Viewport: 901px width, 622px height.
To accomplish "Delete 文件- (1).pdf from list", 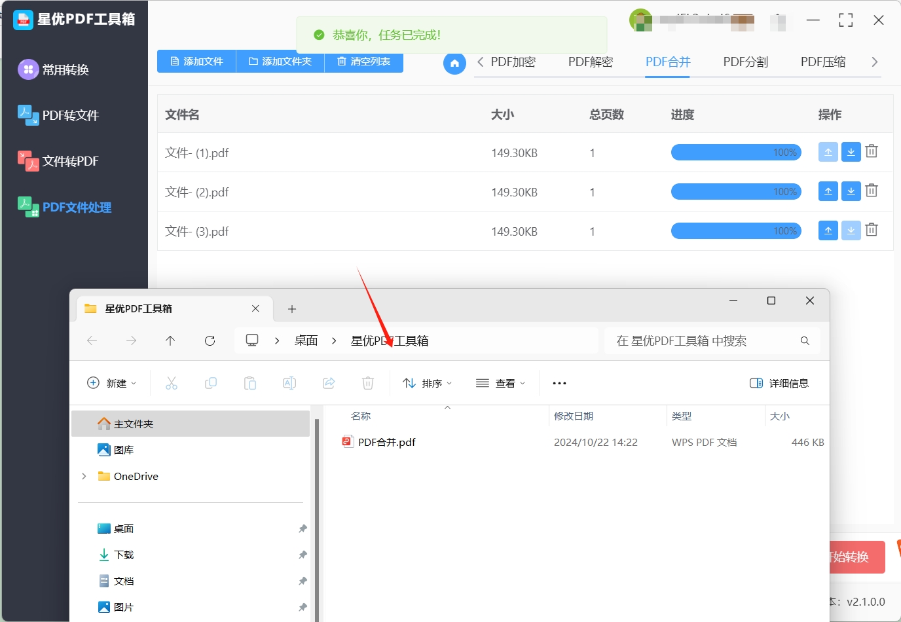I will (x=872, y=151).
